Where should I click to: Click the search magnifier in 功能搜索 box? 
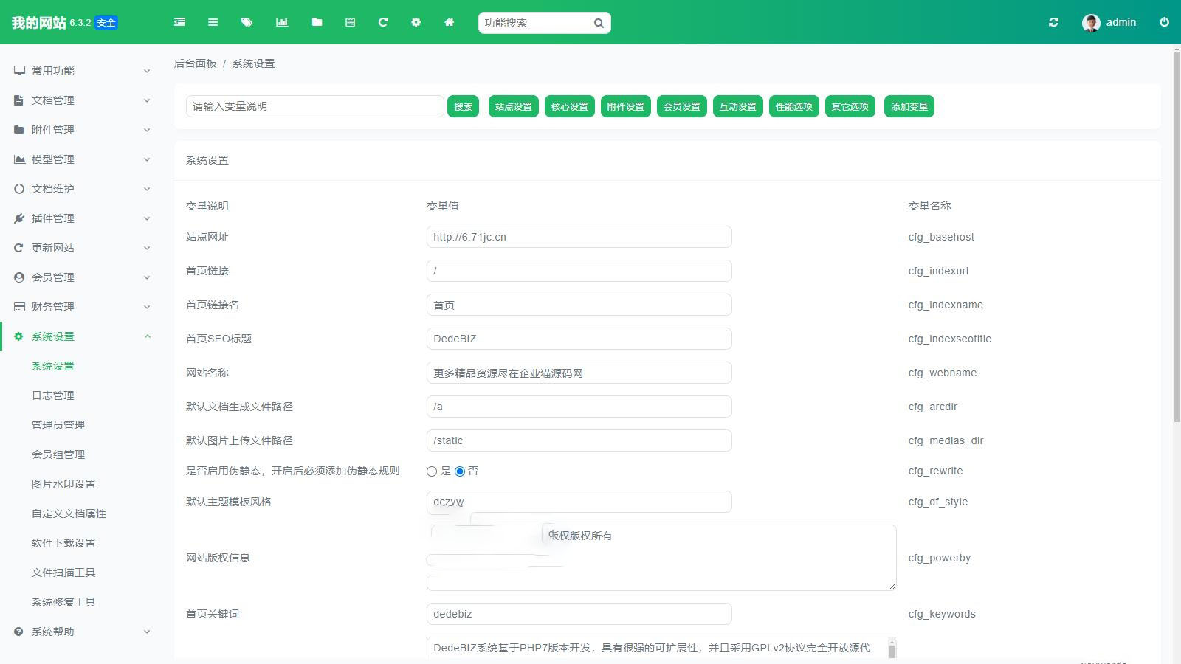pyautogui.click(x=599, y=23)
